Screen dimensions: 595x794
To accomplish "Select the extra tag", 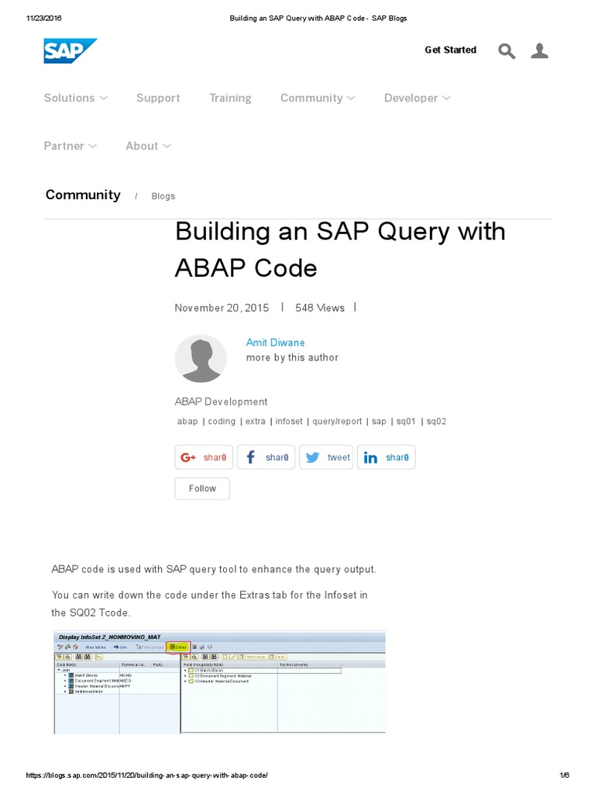I will [255, 421].
